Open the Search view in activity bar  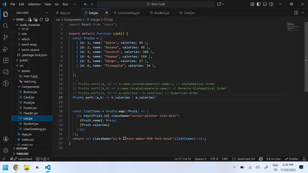6,26
